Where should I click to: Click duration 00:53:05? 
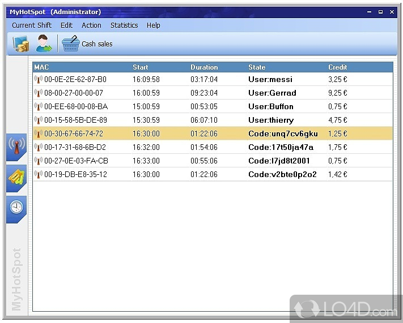click(204, 106)
